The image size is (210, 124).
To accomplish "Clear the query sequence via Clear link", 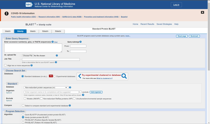I will click(56, 42).
